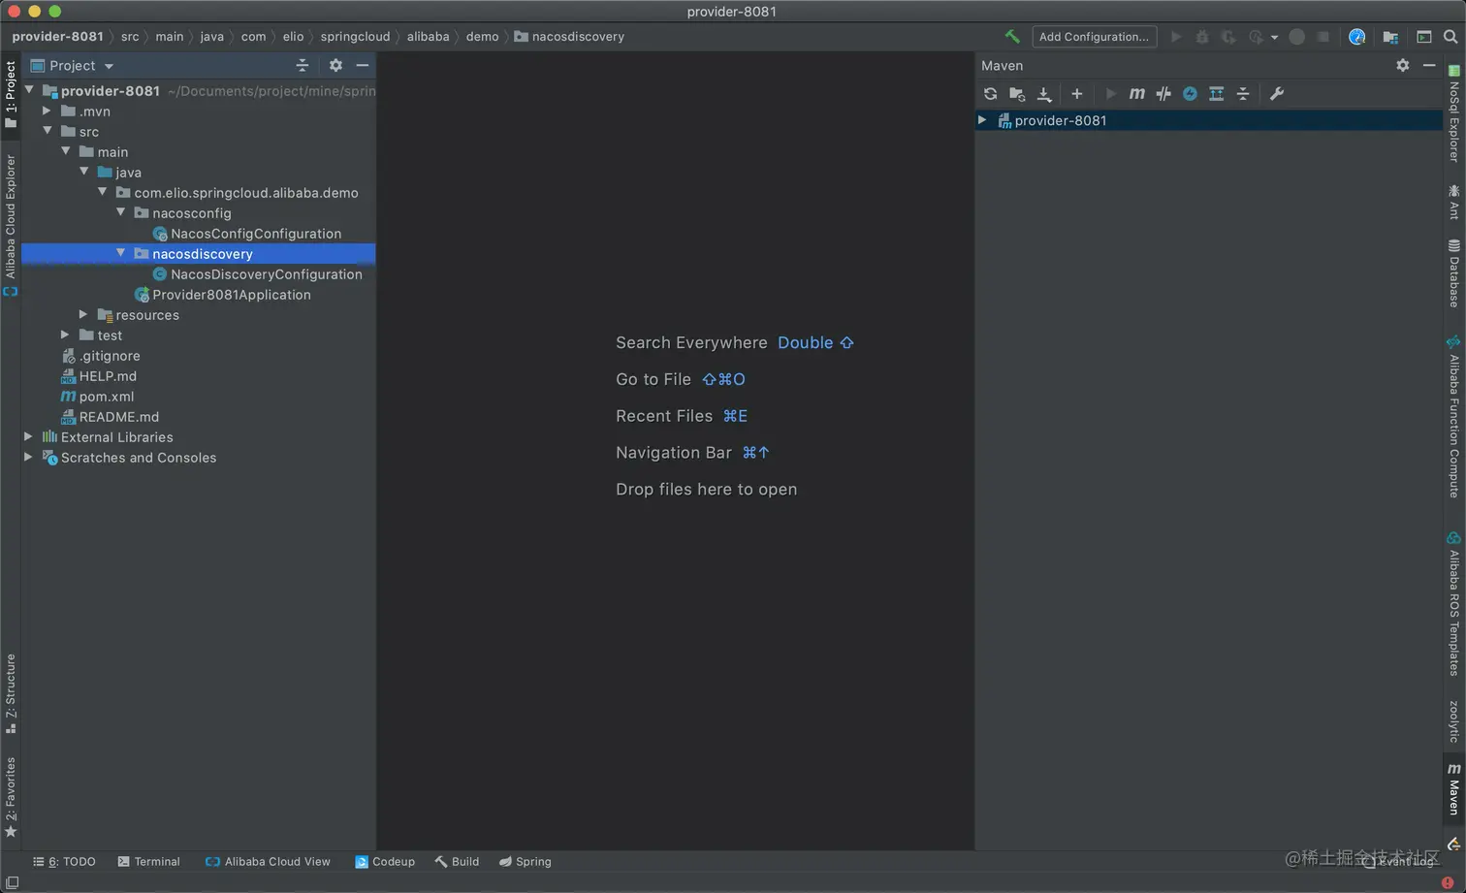Expand provider-8081 in Maven panel
1466x893 pixels.
[982, 120]
